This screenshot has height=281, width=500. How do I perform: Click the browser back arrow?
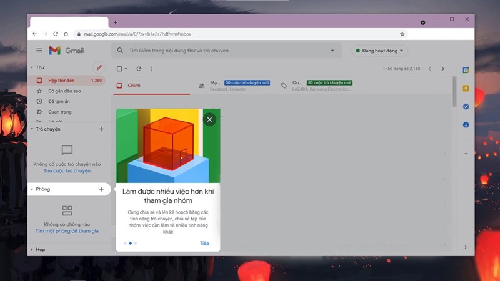[x=35, y=34]
